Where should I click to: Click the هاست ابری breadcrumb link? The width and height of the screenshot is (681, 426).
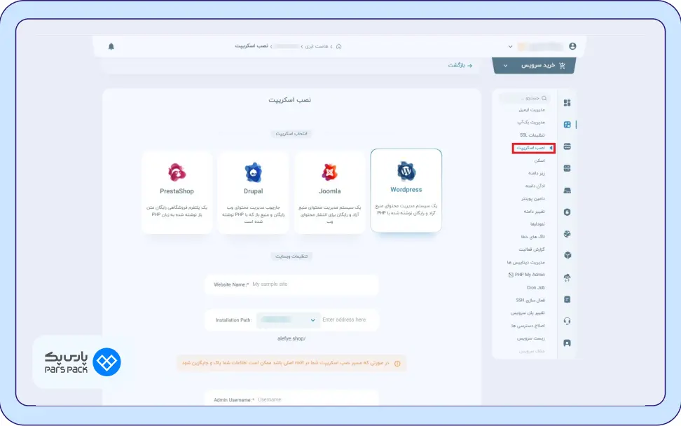click(317, 46)
